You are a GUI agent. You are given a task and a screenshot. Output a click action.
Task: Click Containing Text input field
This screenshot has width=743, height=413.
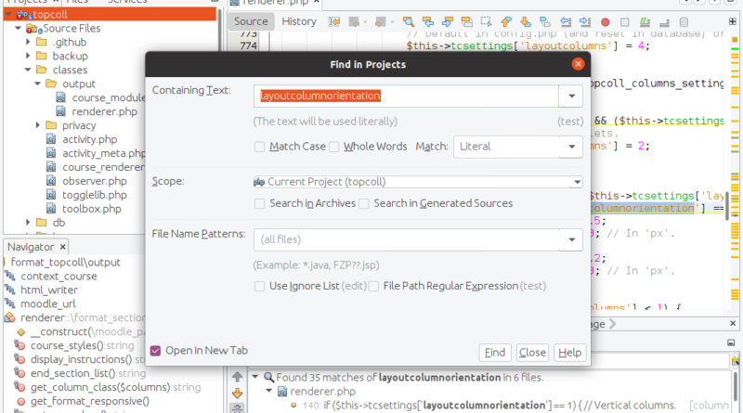tap(406, 97)
